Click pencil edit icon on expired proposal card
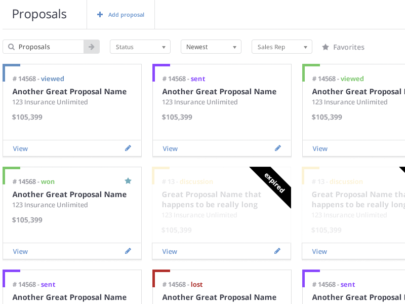This screenshot has width=405, height=304. coord(277,251)
